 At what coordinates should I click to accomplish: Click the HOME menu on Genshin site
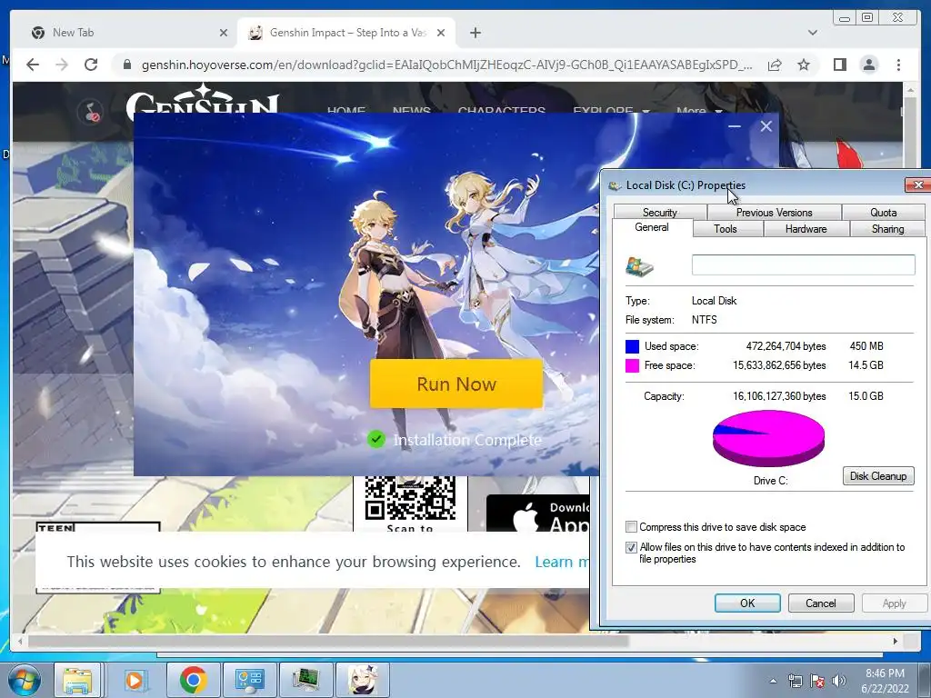[x=346, y=110]
